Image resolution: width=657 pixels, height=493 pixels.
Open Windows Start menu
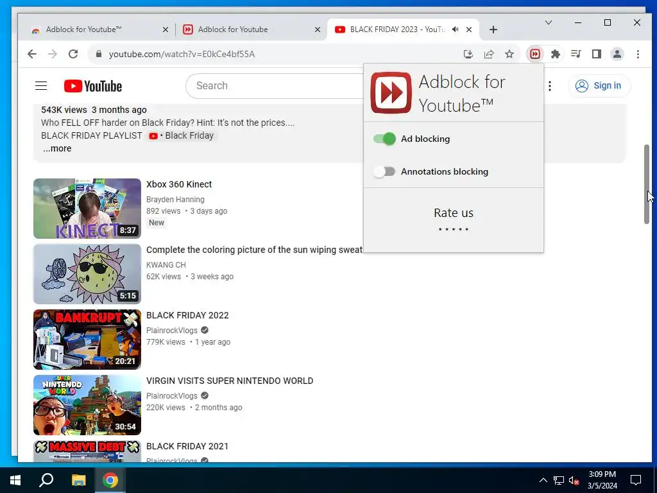point(15,480)
